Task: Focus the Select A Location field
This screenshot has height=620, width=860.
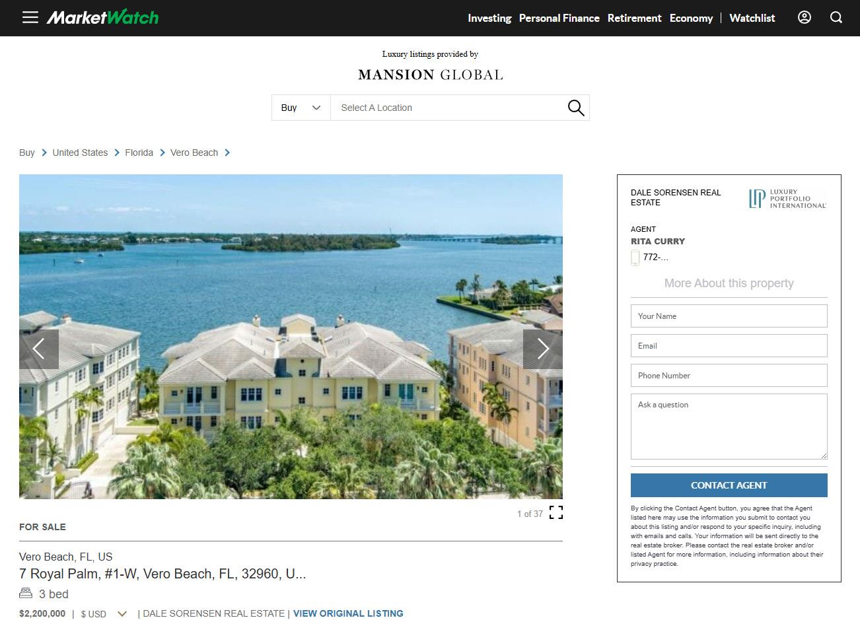Action: pyautogui.click(x=449, y=108)
